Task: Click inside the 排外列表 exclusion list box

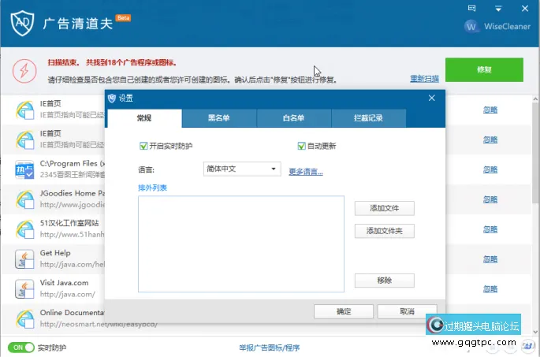Action: point(241,244)
